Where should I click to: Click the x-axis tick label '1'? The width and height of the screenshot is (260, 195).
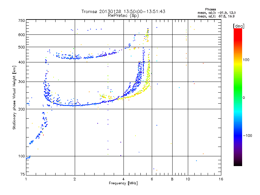26,179
